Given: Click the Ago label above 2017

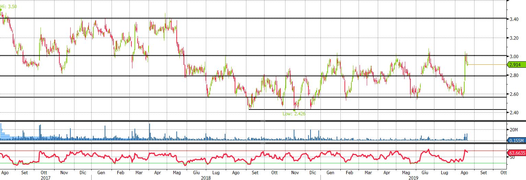Looking at the screenshot, I should [5, 173].
